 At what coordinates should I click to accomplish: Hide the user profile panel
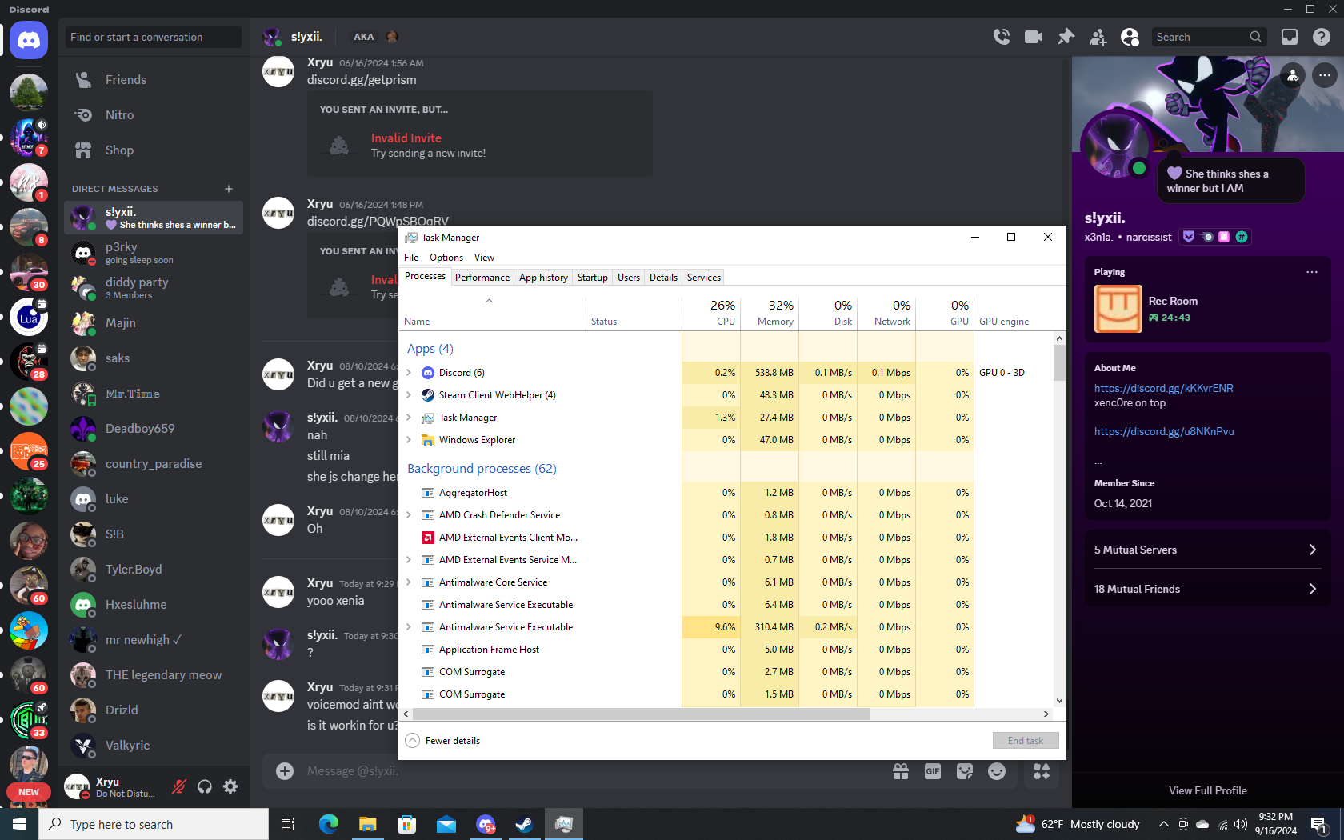(x=1130, y=37)
